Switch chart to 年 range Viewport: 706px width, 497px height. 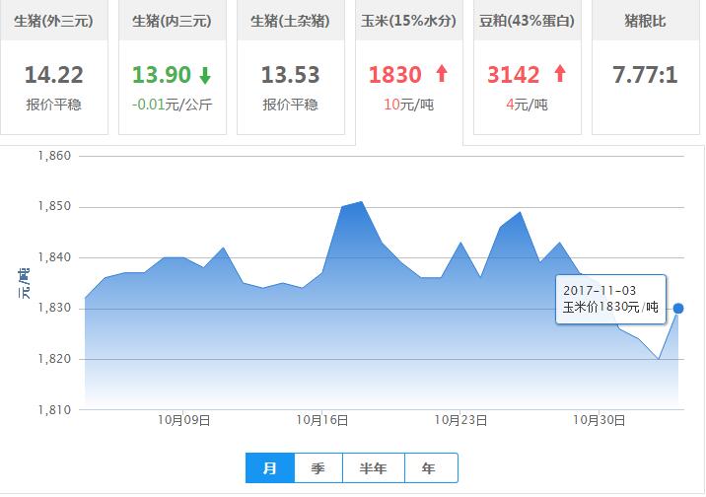pyautogui.click(x=431, y=468)
